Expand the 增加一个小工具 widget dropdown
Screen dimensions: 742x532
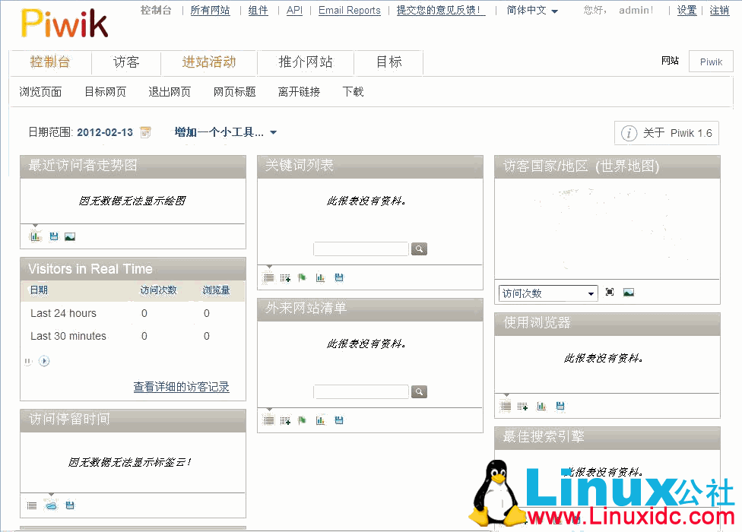[x=226, y=132]
